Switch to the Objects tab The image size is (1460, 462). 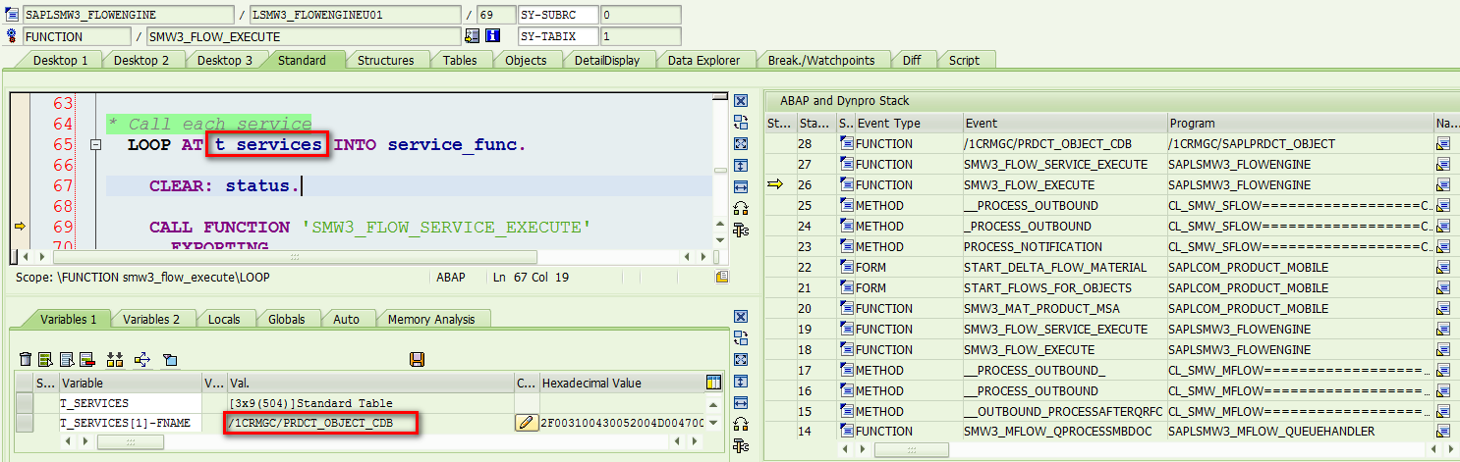(526, 60)
